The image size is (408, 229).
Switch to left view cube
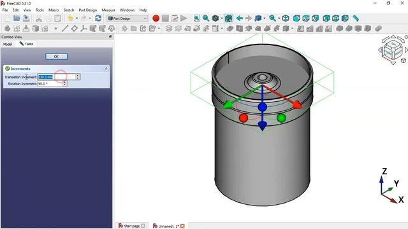[345, 18]
